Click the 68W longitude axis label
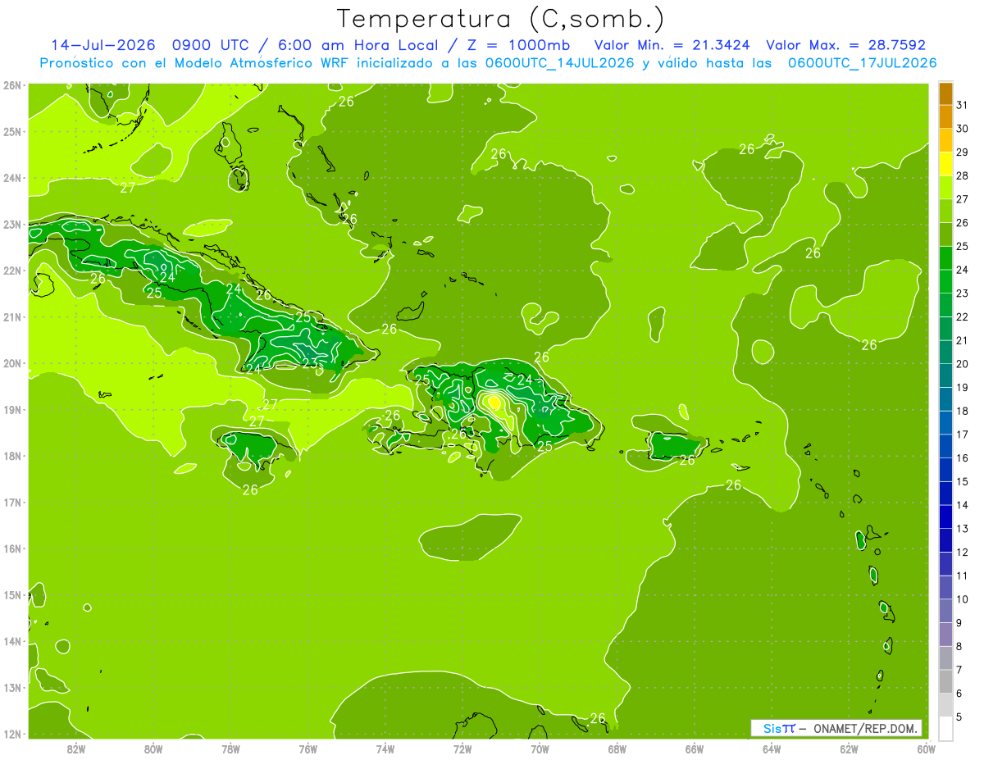984x760 pixels. [617, 749]
